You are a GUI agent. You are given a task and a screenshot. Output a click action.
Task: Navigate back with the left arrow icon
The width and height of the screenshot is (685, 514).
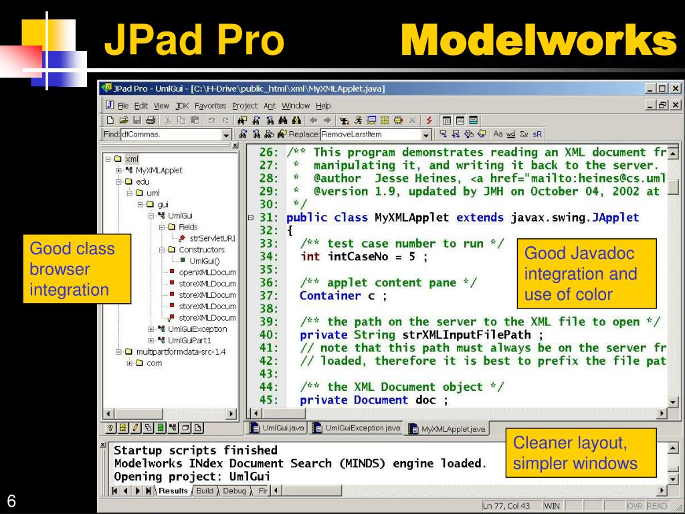[313, 120]
